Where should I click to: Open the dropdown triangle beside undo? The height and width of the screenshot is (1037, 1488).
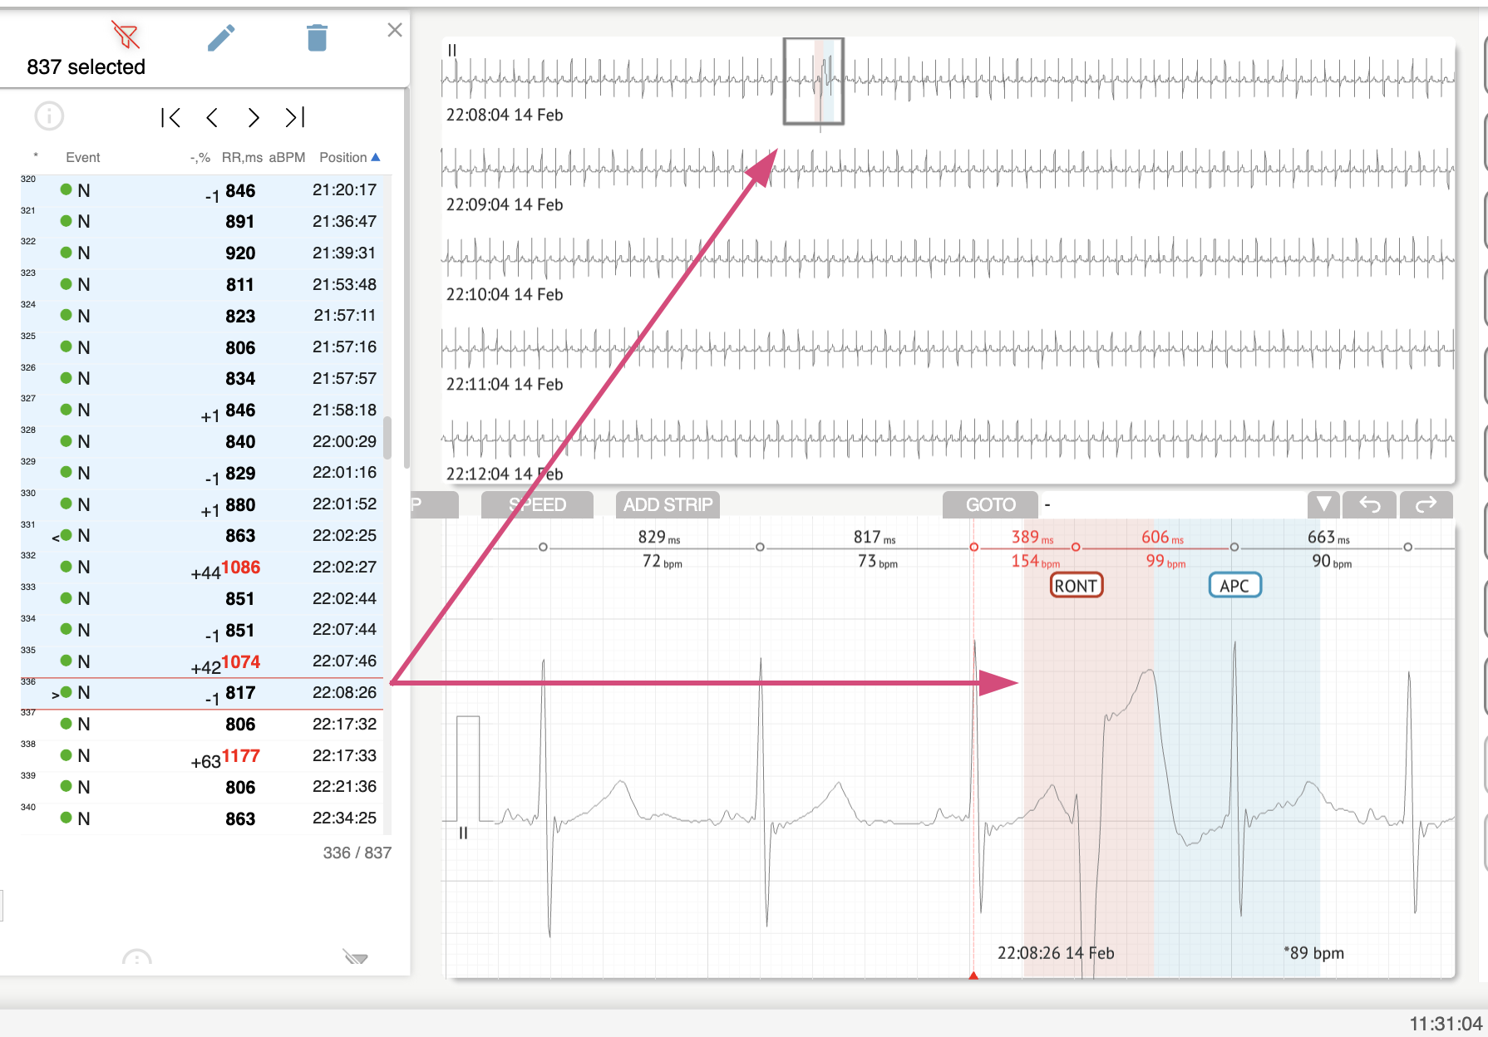point(1323,504)
